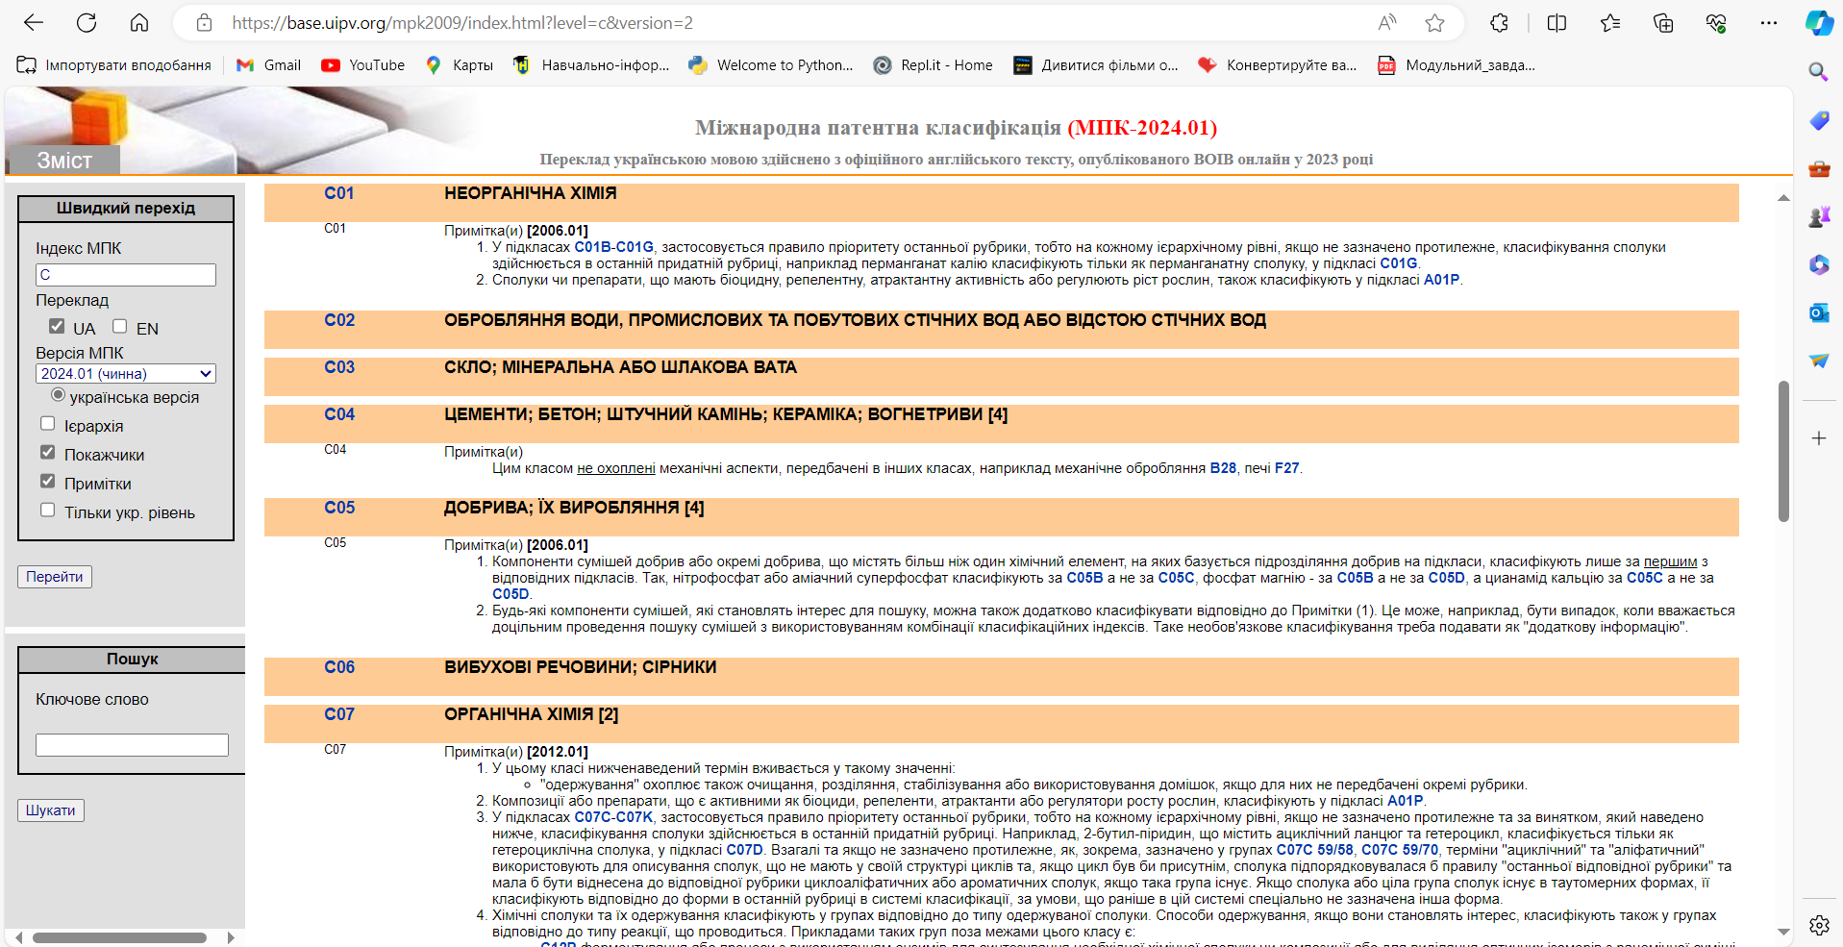Screen dimensions: 1843x947
Task: Open class C01 heading link
Action: point(339,193)
